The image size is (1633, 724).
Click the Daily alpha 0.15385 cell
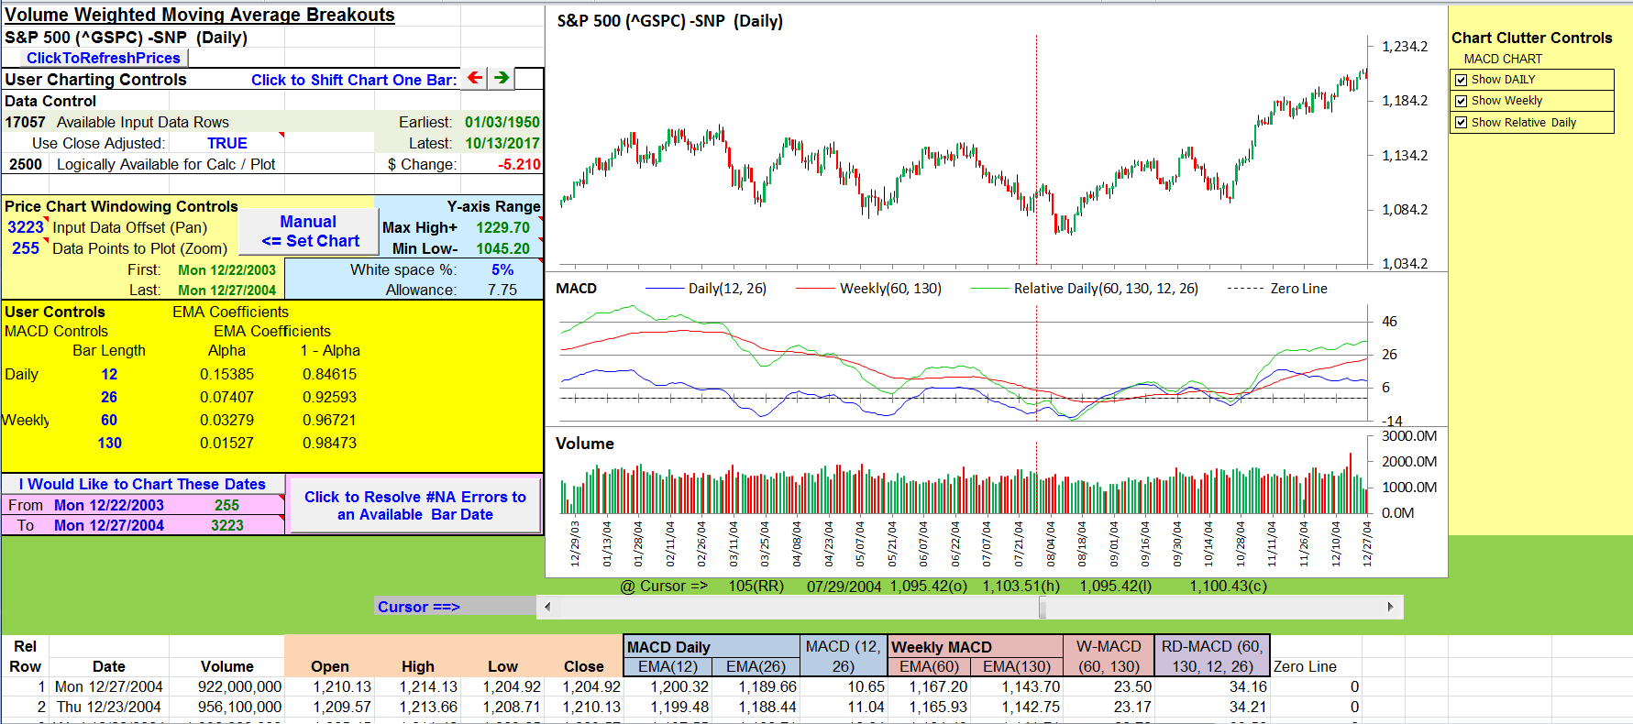(226, 374)
